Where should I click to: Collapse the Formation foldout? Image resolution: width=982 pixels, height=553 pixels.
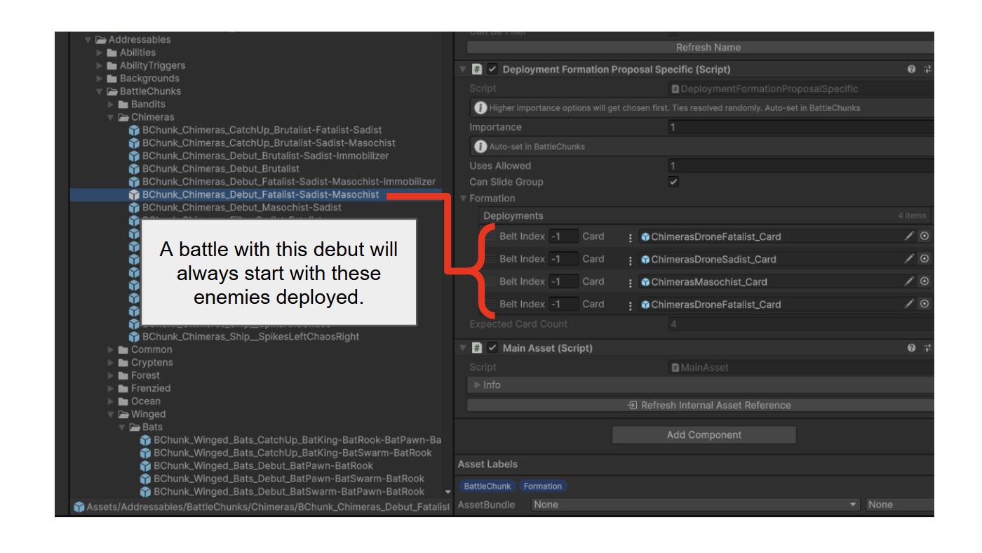click(463, 199)
